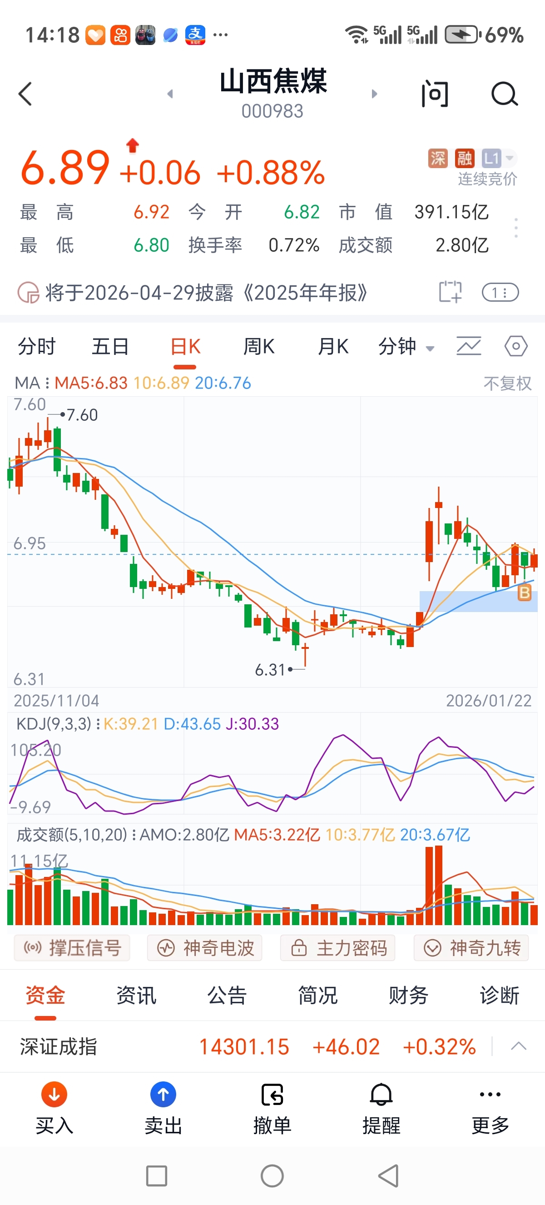Open the 更多 more options icon
Image resolution: width=545 pixels, height=1205 pixels.
490,1095
